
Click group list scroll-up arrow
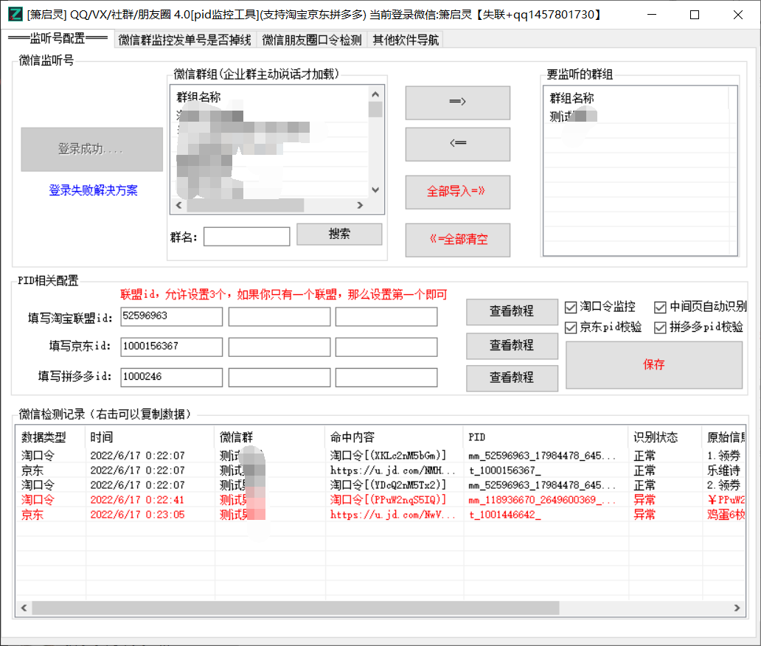point(375,94)
